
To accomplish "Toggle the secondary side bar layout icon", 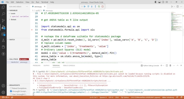I will (163, 2).
